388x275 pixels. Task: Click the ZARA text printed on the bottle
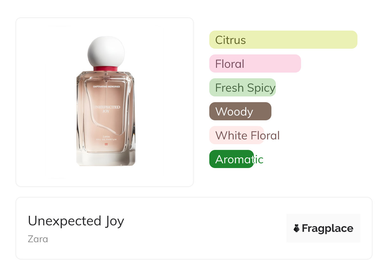click(x=106, y=137)
